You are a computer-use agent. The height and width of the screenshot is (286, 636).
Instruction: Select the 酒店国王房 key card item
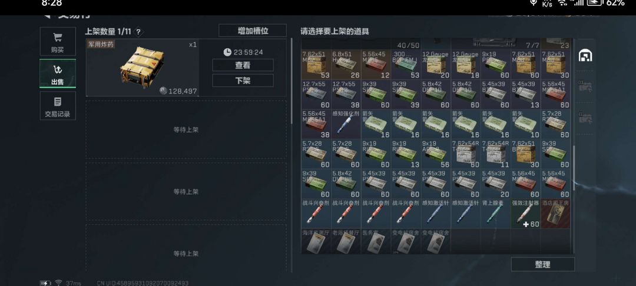(x=555, y=214)
